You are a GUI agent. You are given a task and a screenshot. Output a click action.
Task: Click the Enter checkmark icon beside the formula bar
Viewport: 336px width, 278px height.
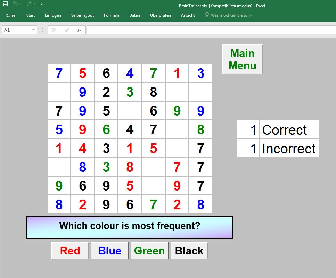(66, 30)
